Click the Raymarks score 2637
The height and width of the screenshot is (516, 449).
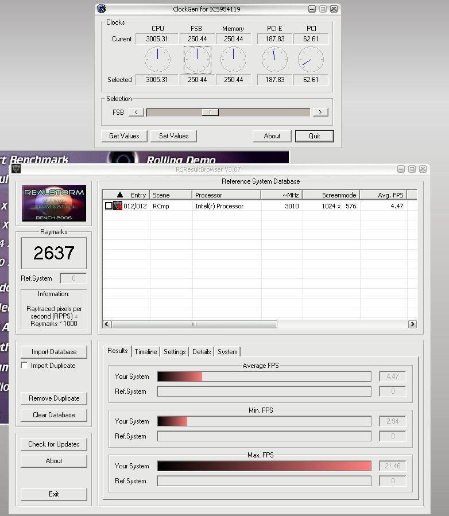(53, 253)
